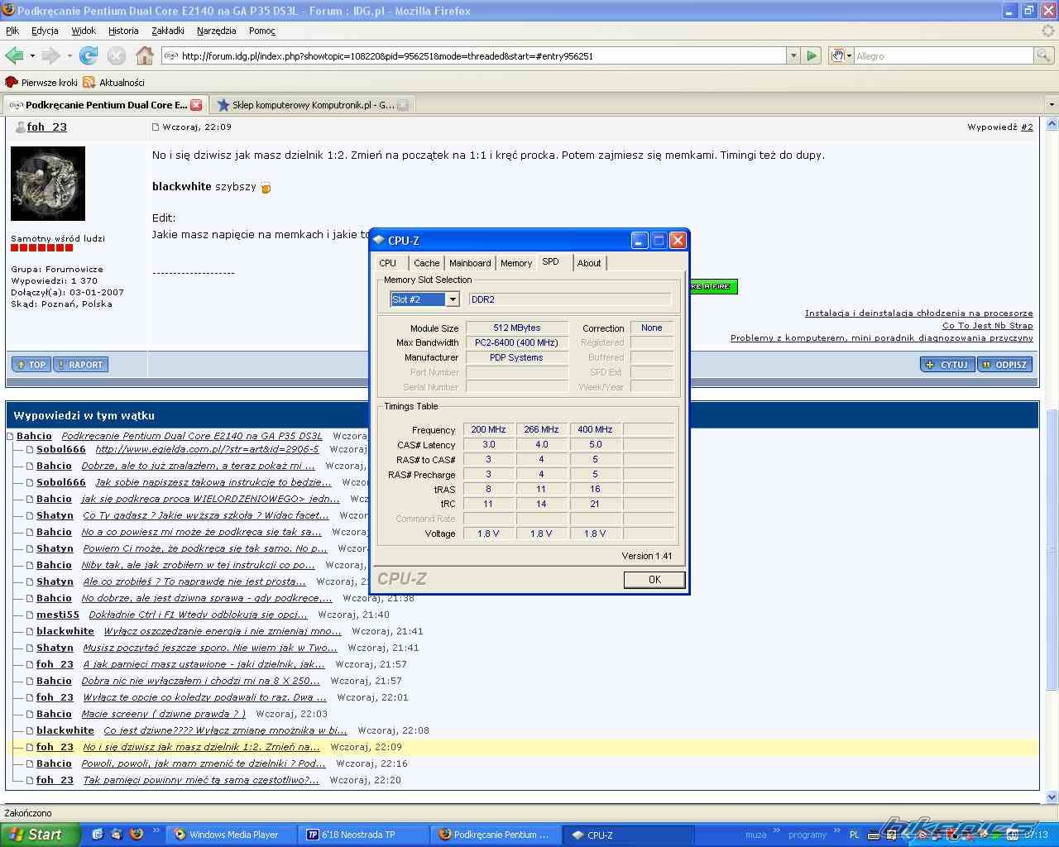Open the Slot #2 memory slot dropdown
The image size is (1059, 847).
452,299
